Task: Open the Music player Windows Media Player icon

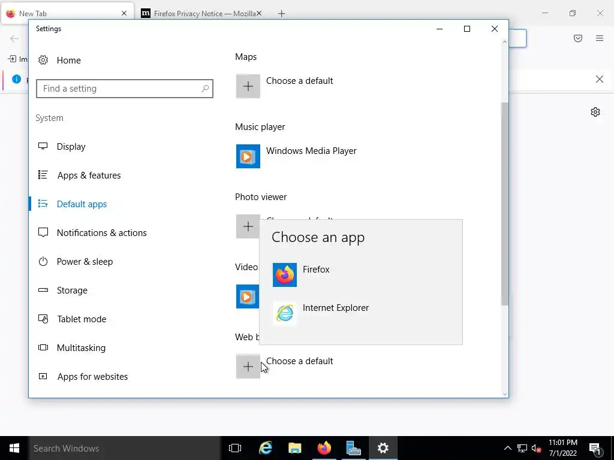Action: pyautogui.click(x=248, y=156)
